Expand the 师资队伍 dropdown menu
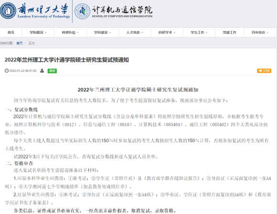Image resolution: width=277 pixels, height=214 pixels. pos(70,33)
